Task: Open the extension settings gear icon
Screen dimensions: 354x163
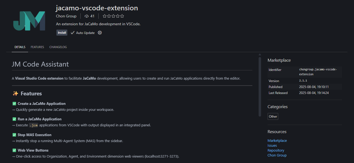Action: click(x=100, y=33)
